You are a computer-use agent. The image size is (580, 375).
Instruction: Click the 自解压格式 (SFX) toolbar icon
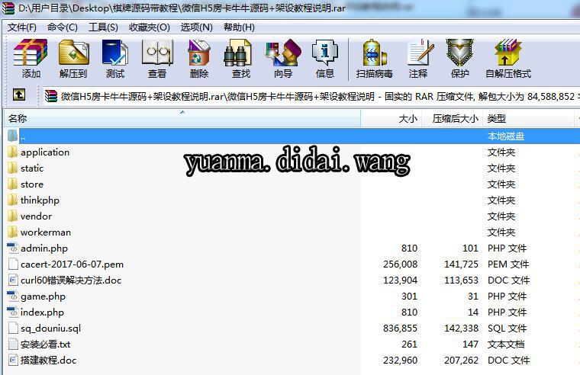coord(507,53)
